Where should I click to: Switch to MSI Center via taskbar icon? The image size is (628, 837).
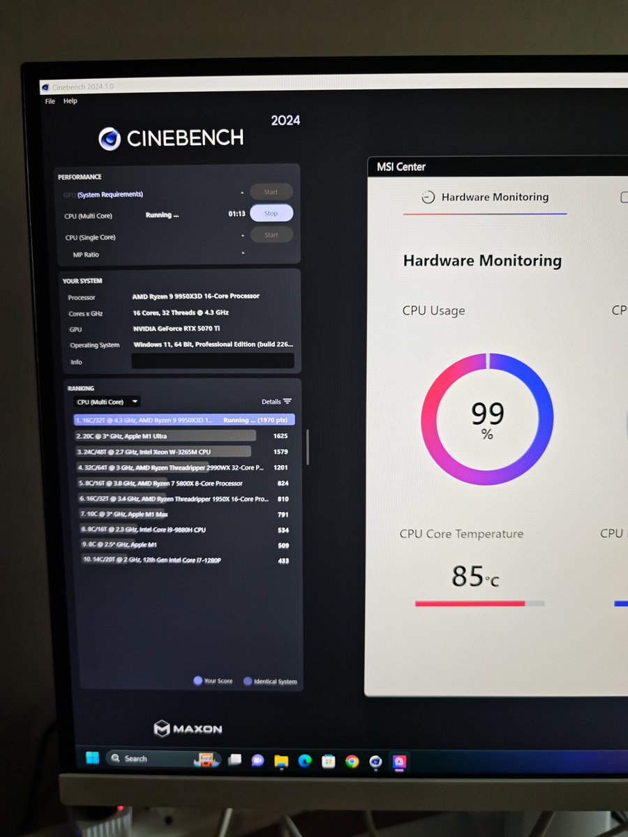[x=400, y=762]
